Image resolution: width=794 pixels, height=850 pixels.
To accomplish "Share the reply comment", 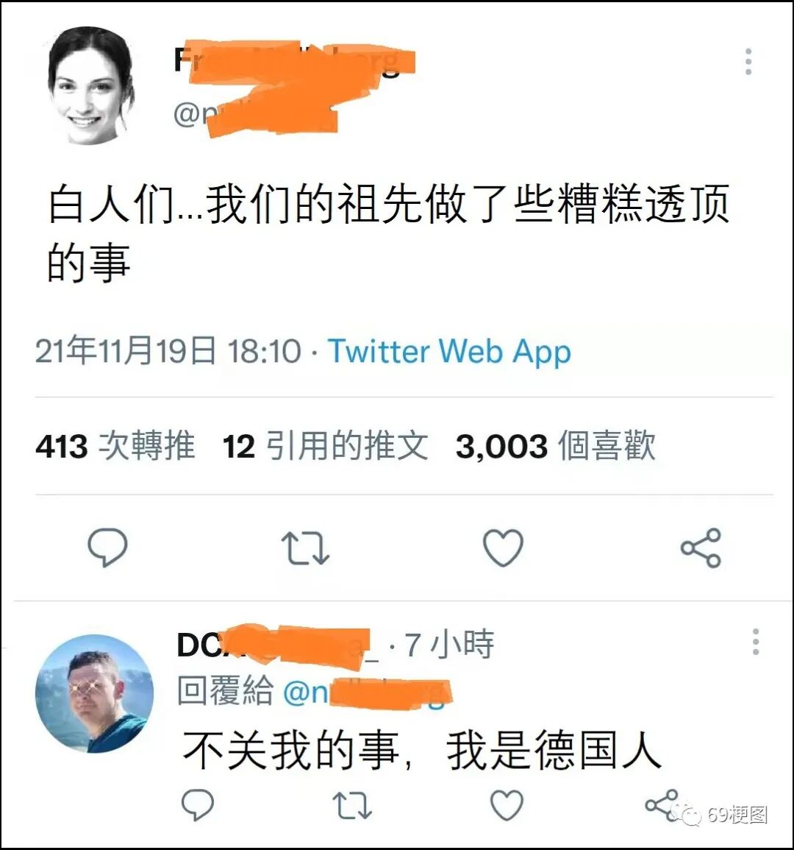I will (662, 805).
